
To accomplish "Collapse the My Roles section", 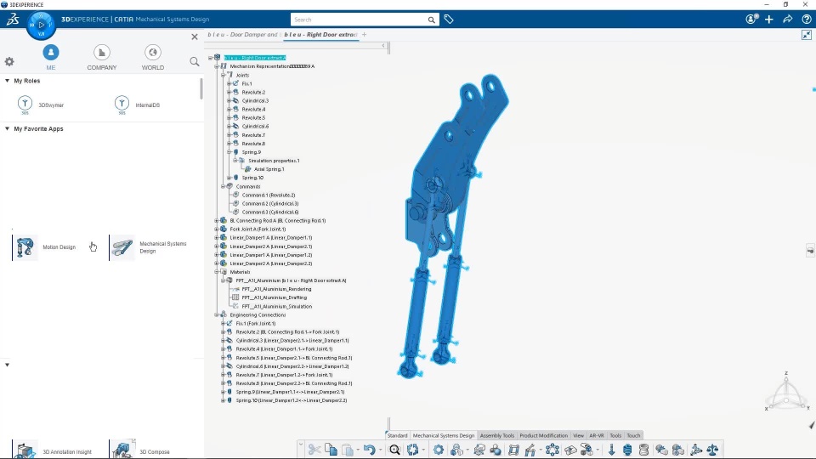I will tap(8, 81).
